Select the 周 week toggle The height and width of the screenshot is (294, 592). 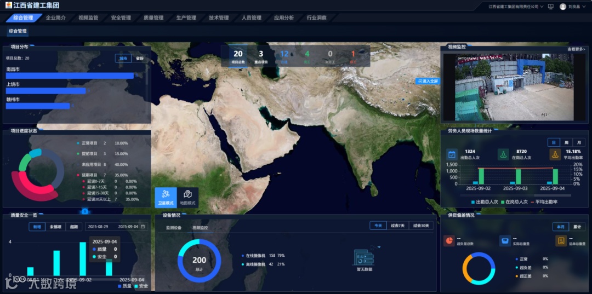[566, 142]
